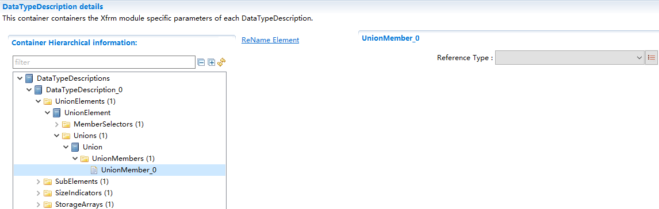Collapse the UnionElement node
This screenshot has width=659, height=209.
click(x=48, y=113)
